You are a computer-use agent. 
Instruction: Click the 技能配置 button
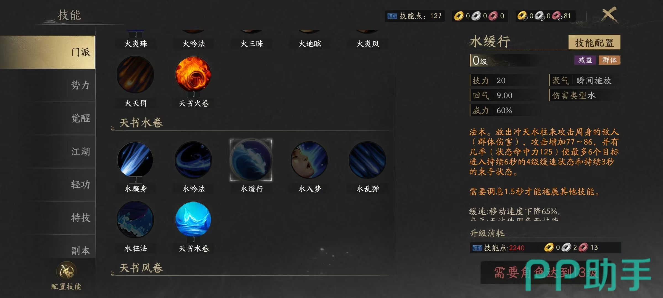point(594,42)
